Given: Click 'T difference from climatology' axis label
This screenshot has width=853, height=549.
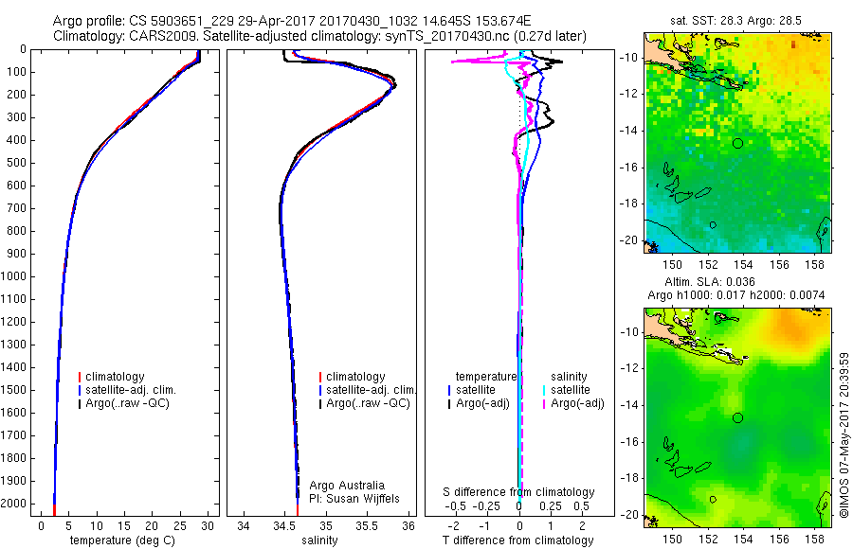Looking at the screenshot, I should coord(517,540).
